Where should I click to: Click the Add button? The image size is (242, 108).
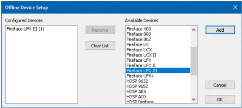220,30
